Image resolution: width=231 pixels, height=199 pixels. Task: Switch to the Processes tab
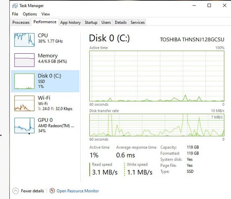(21, 23)
